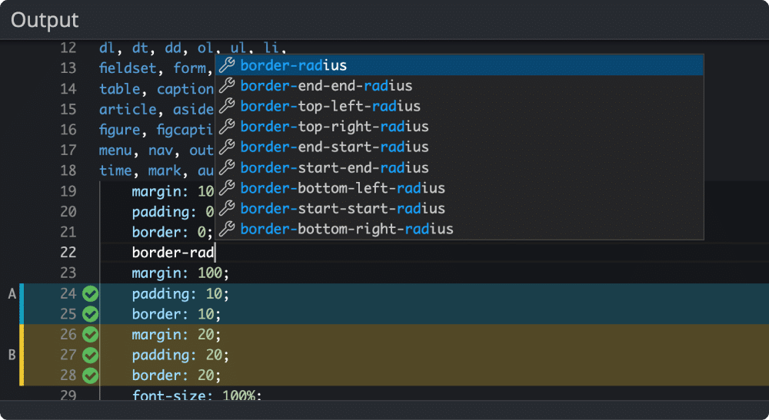The image size is (769, 420).
Task: Place cursor in border-rad line 22
Action: [x=174, y=253]
